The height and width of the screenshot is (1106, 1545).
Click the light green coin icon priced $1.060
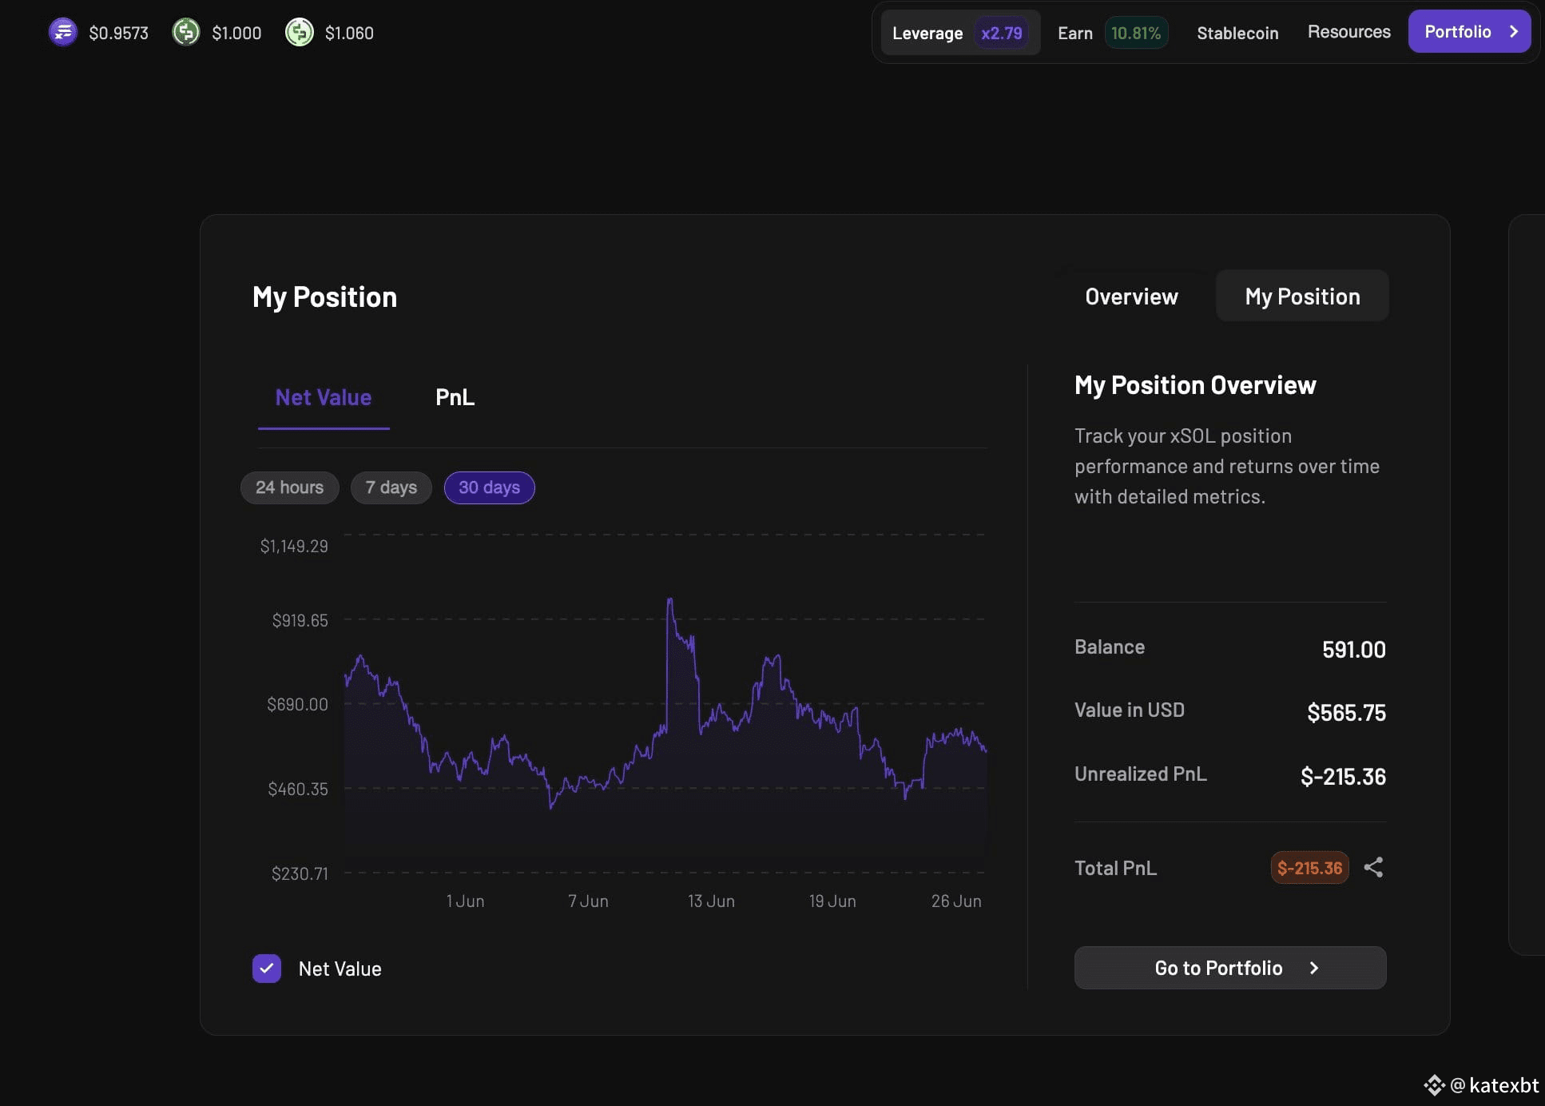[x=300, y=32]
